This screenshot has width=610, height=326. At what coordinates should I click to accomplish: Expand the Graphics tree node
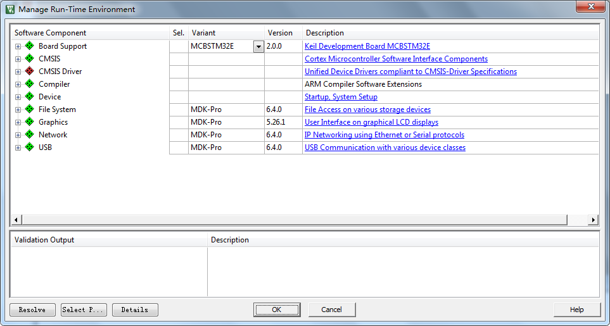coord(18,123)
